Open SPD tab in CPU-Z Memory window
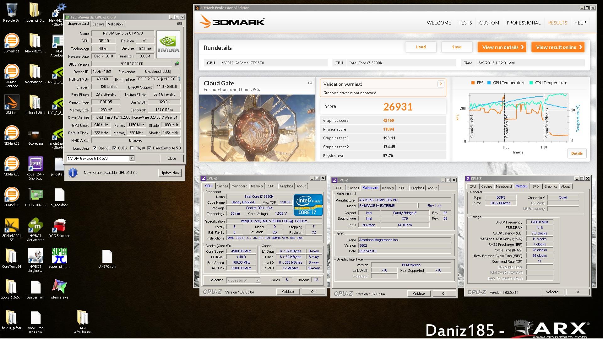The width and height of the screenshot is (603, 339). tap(535, 187)
